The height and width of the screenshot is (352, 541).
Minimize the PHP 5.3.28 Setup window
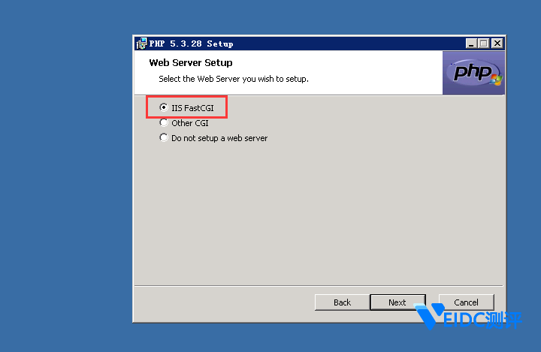471,44
